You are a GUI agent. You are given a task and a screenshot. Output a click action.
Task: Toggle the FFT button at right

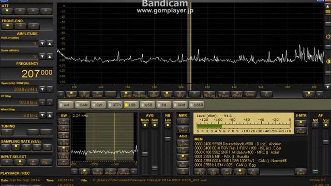point(309,94)
